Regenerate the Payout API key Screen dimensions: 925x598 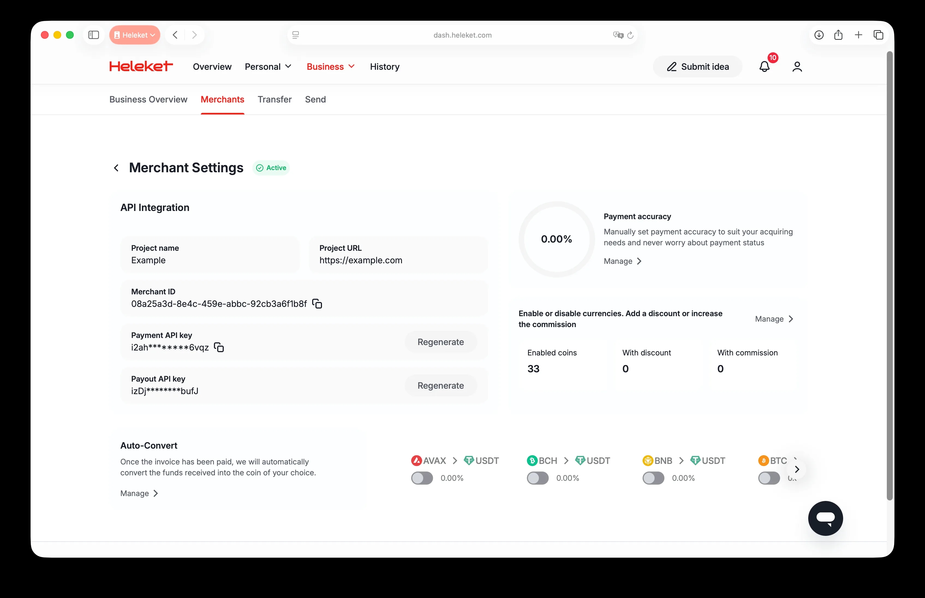click(440, 386)
